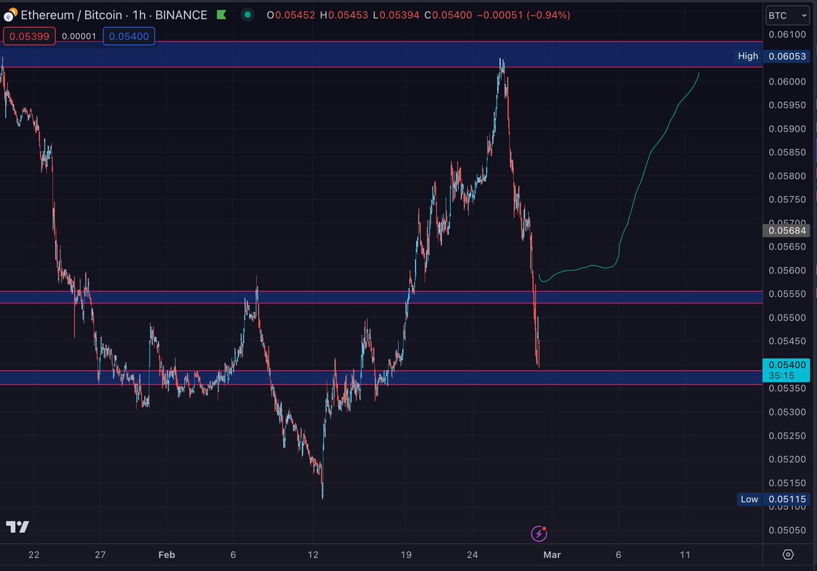Click the 0.06100 price scale label
The image size is (817, 571).
pos(787,34)
